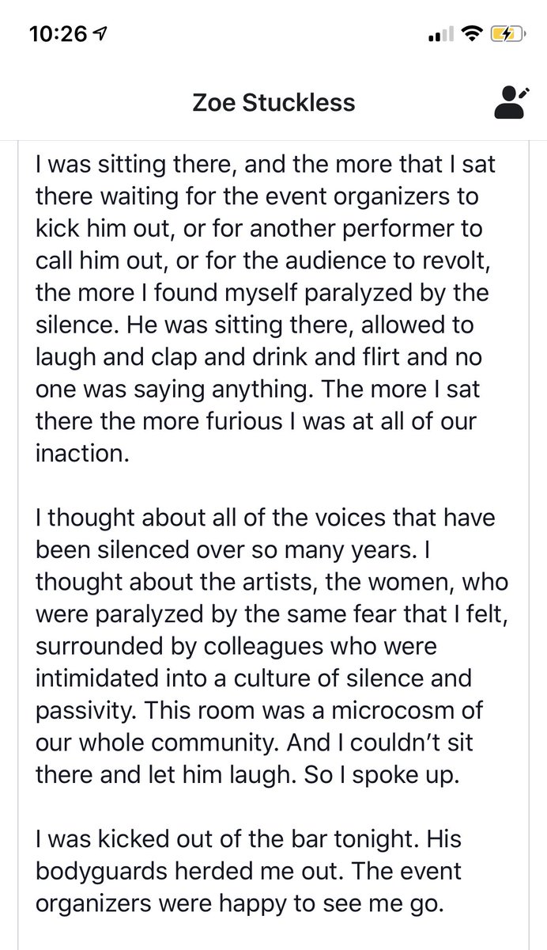Open the Zoe Stuckless title in the header
The width and height of the screenshot is (547, 950).
273,103
